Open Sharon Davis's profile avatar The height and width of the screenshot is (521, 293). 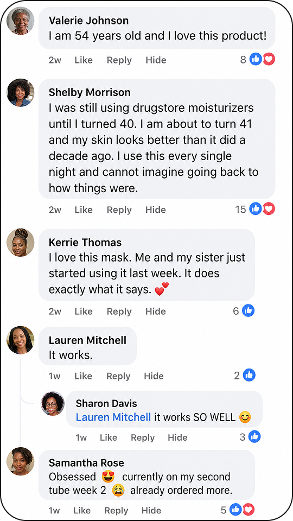click(x=53, y=403)
